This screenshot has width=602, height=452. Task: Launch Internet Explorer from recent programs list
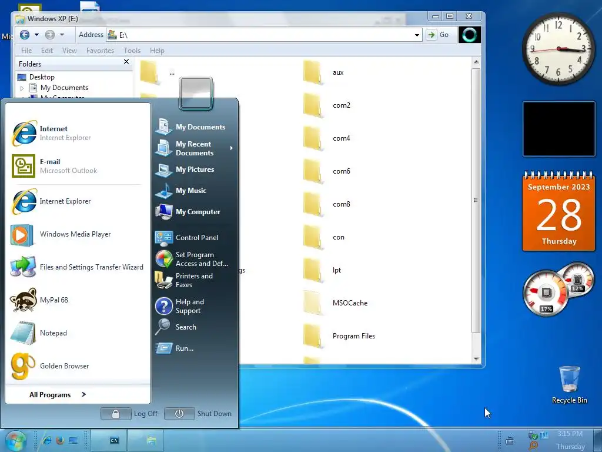[77, 201]
